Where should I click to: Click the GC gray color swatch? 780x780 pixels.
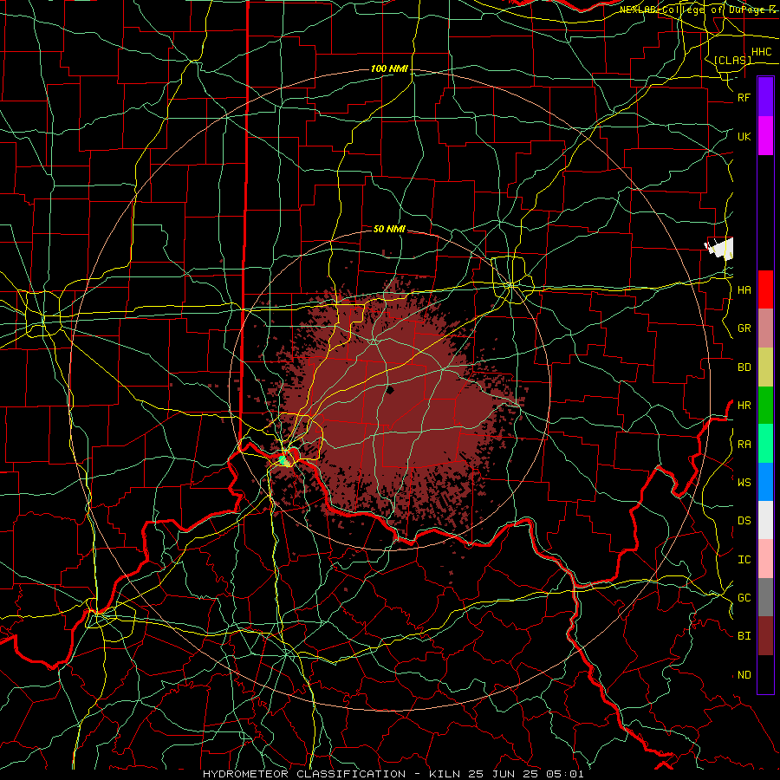(x=765, y=597)
